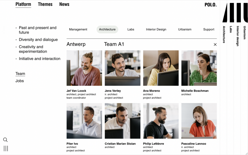The width and height of the screenshot is (248, 155).
Task: Click the name Piter Ivo
Action: 72,144
